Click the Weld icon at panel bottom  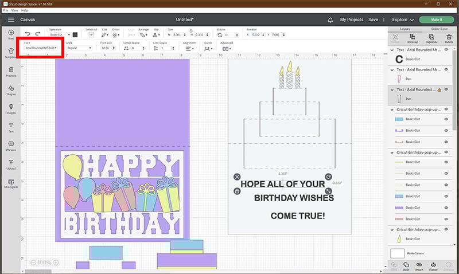tap(406, 265)
